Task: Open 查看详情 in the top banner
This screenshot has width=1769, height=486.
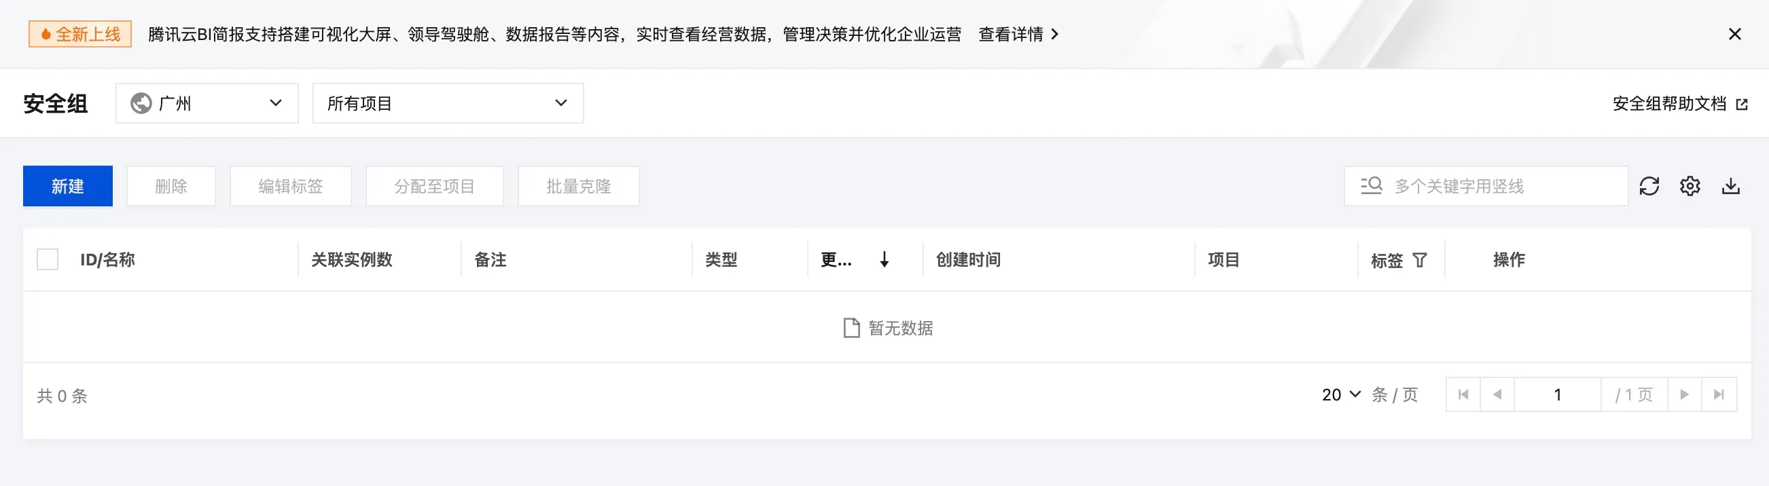Action: tap(1018, 35)
